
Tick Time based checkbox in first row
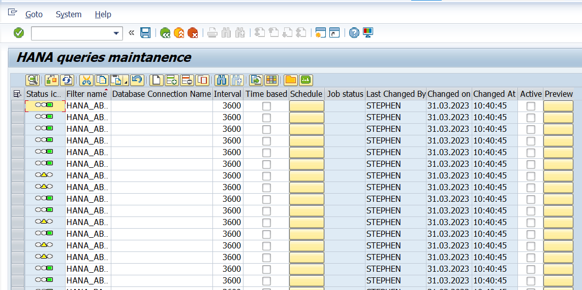tap(266, 106)
